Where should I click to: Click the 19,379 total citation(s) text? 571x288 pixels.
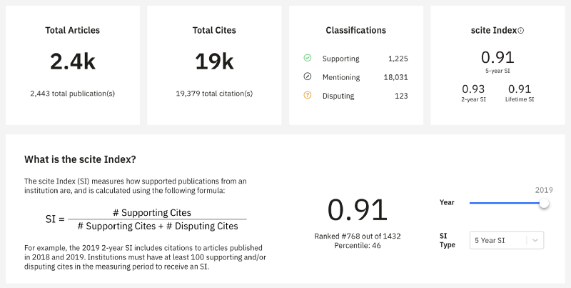click(214, 93)
